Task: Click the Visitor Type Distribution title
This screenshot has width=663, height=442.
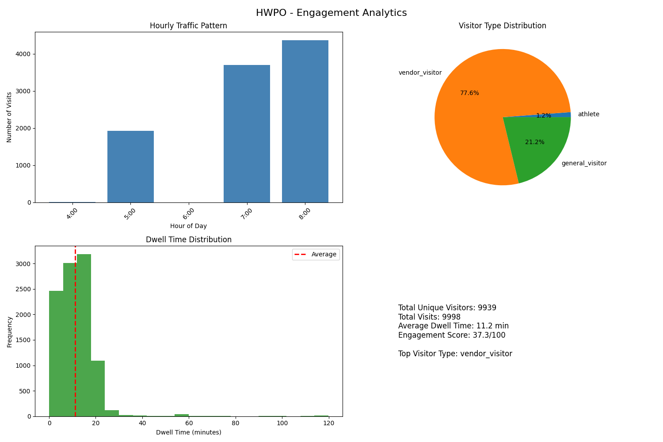Action: 502,26
